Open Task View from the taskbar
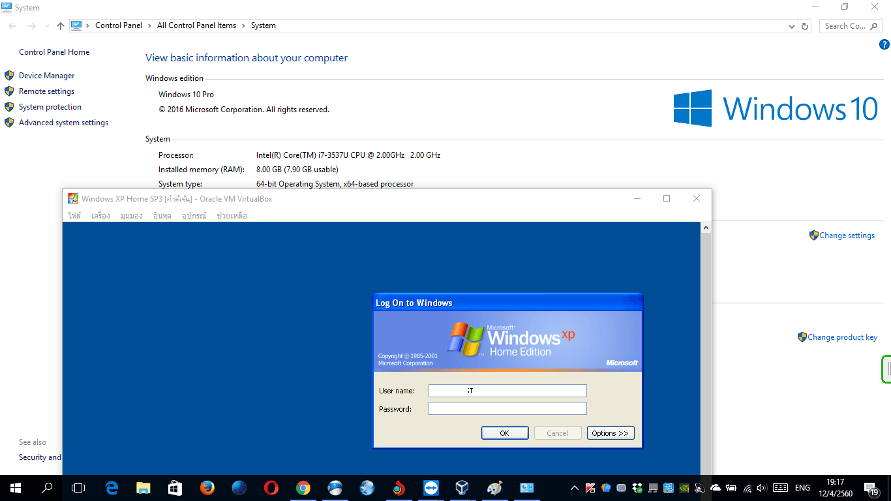 pyautogui.click(x=78, y=487)
